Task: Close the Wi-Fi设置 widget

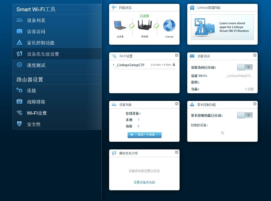Action: point(177,55)
